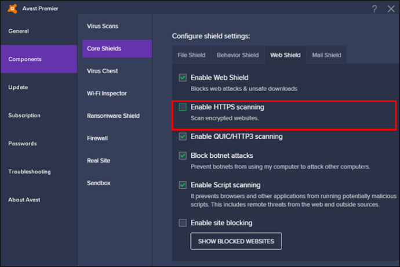Viewport: 400px width, 267px height.
Task: Go to Troubleshooting section
Action: (30, 172)
